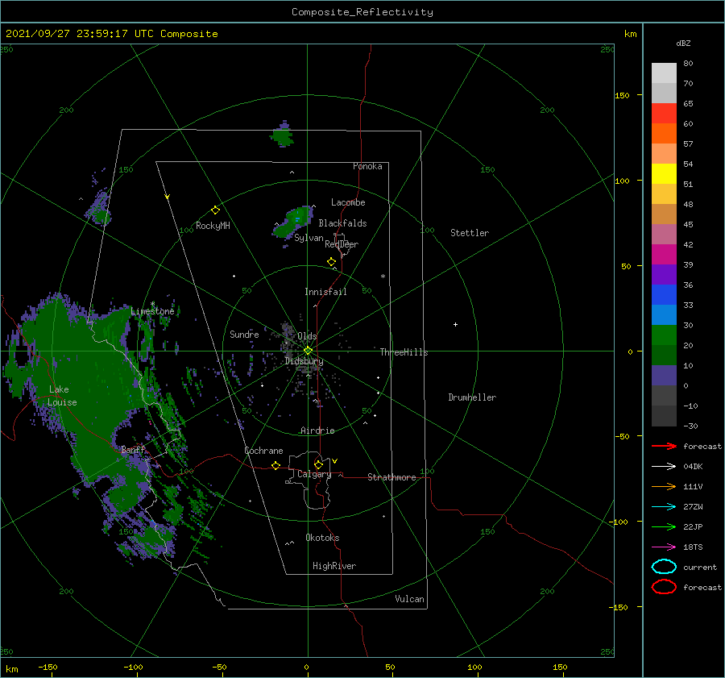Click the white 04DK arrow in legend
This screenshot has height=678, width=725.
[x=664, y=467]
